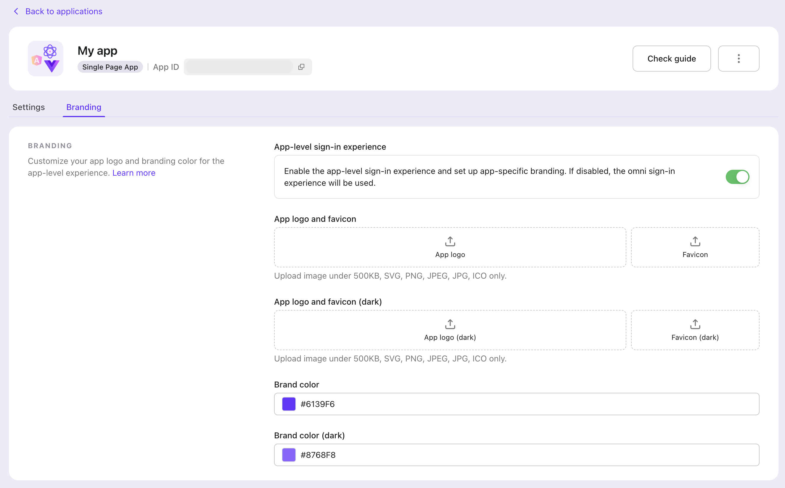
Task: Open the Learn more link
Action: (134, 173)
